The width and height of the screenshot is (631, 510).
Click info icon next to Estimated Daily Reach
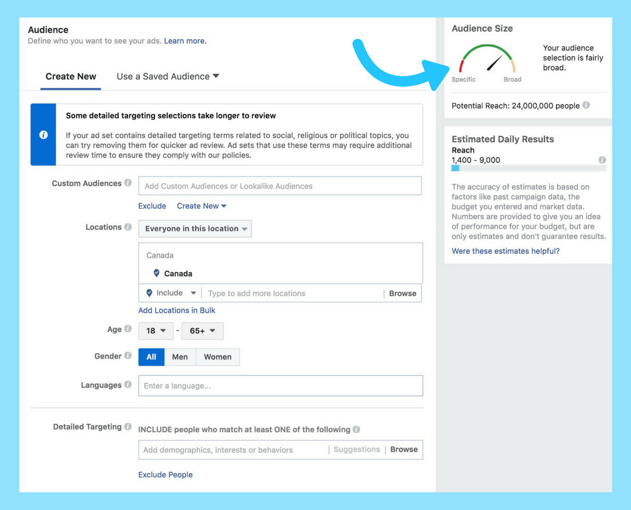[602, 160]
